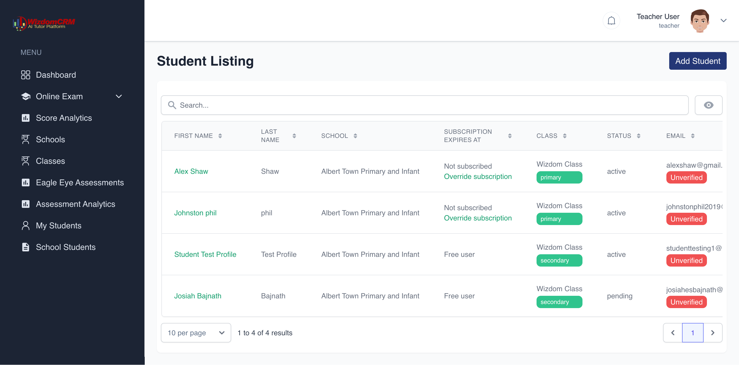Click the My Students person icon
Screen dimensions: 739x365
(x=26, y=226)
